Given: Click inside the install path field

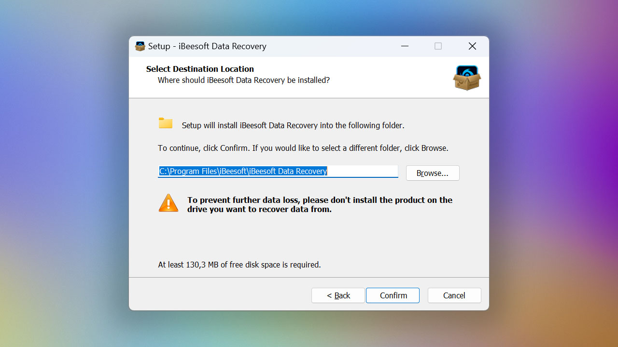Looking at the screenshot, I should click(278, 171).
